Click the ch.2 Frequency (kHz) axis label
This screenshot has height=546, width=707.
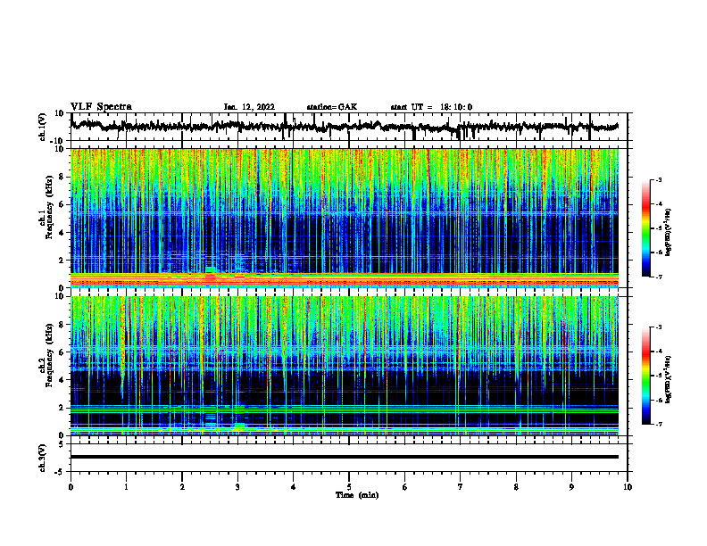click(46, 355)
